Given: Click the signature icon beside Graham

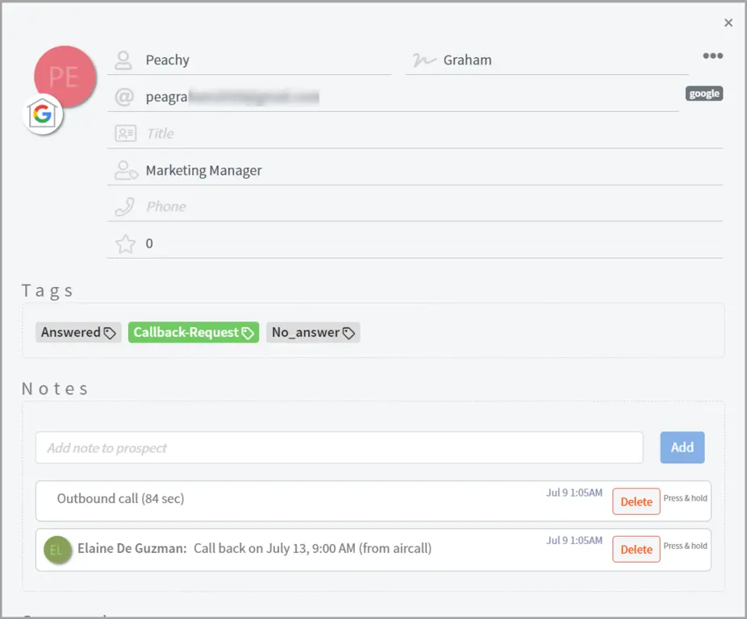Looking at the screenshot, I should point(424,60).
